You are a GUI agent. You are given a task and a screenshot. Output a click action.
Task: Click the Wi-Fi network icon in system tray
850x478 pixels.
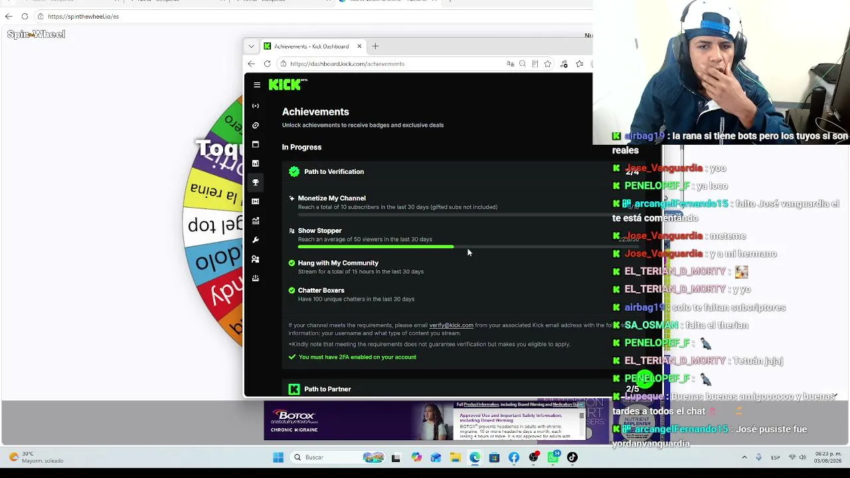point(792,457)
